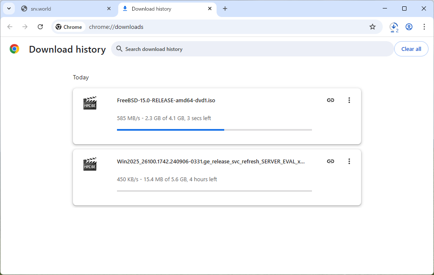Open Chrome's main three-dot menu

tap(424, 27)
